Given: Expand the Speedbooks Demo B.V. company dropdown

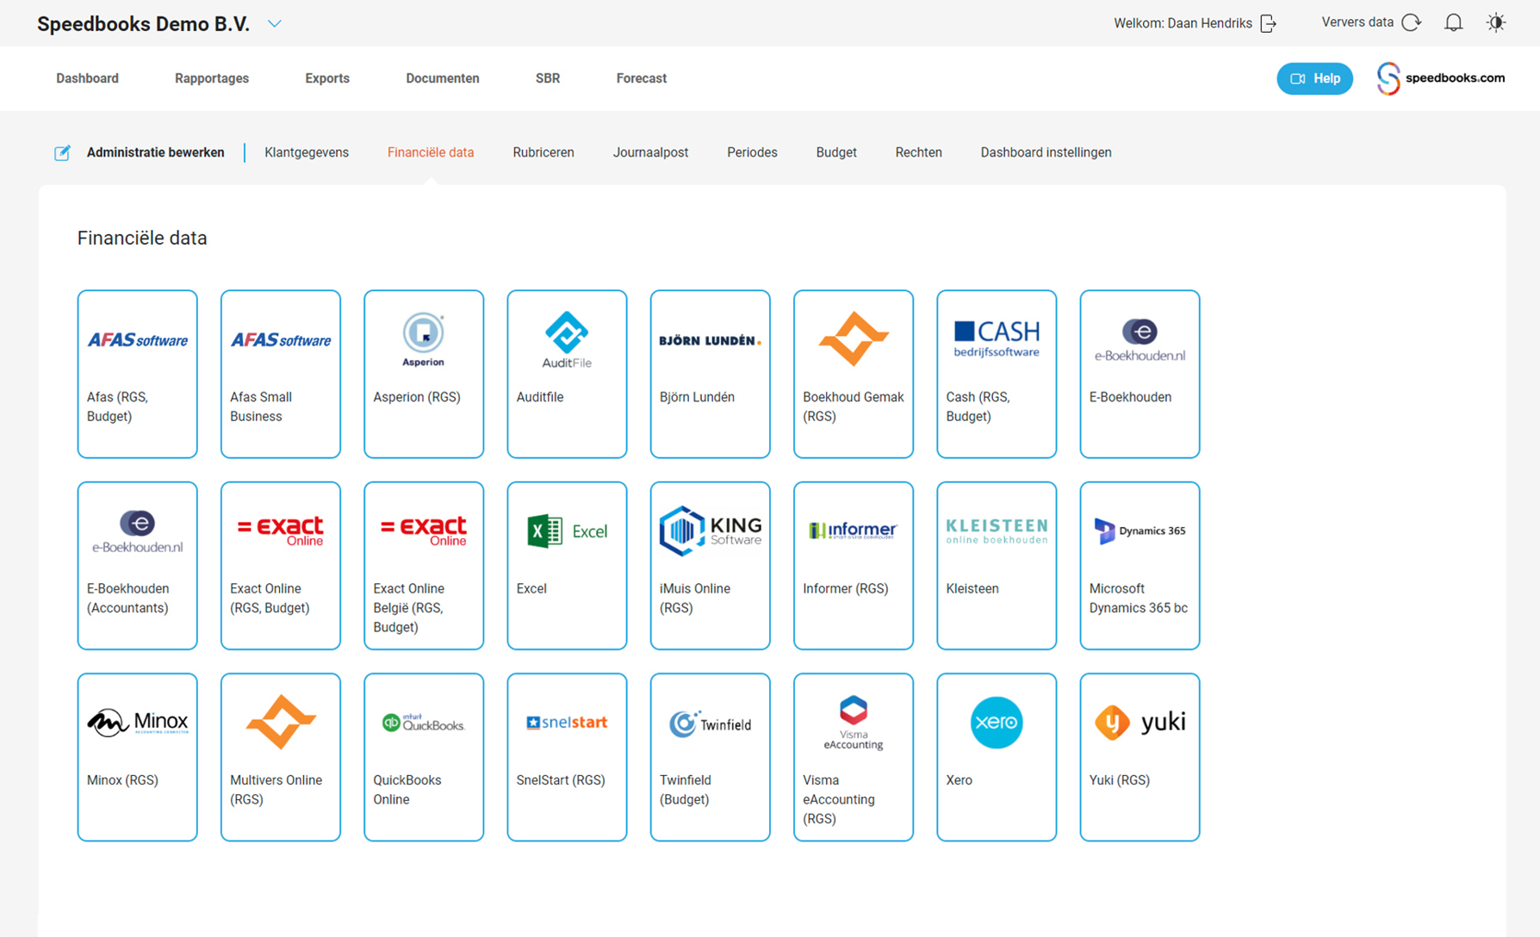Looking at the screenshot, I should [x=275, y=24].
